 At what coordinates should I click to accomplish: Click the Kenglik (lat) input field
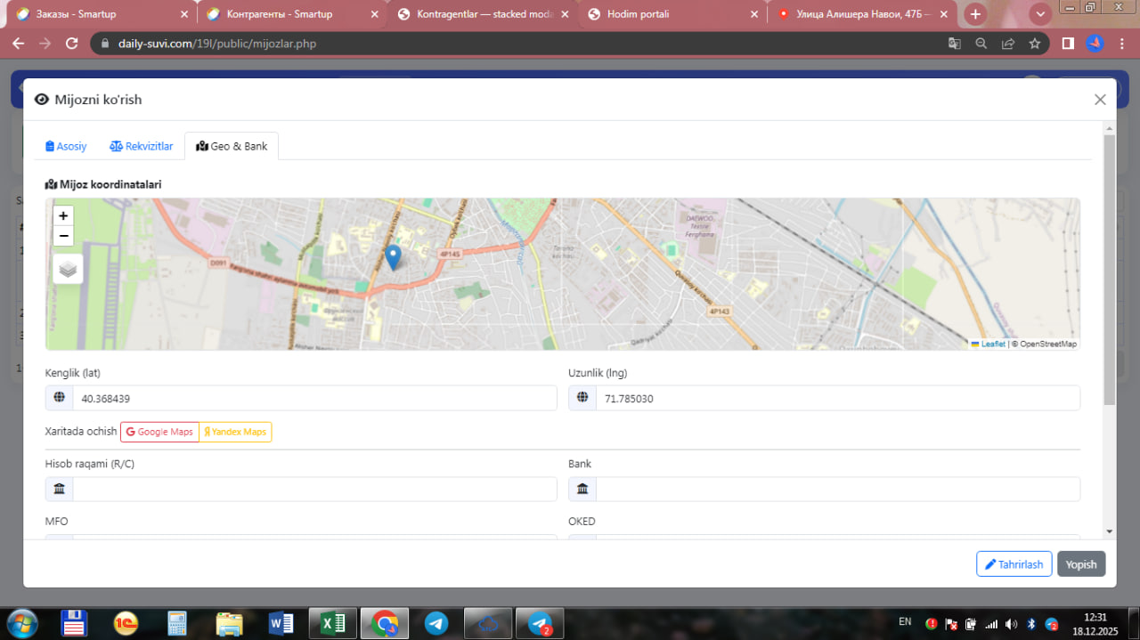313,399
